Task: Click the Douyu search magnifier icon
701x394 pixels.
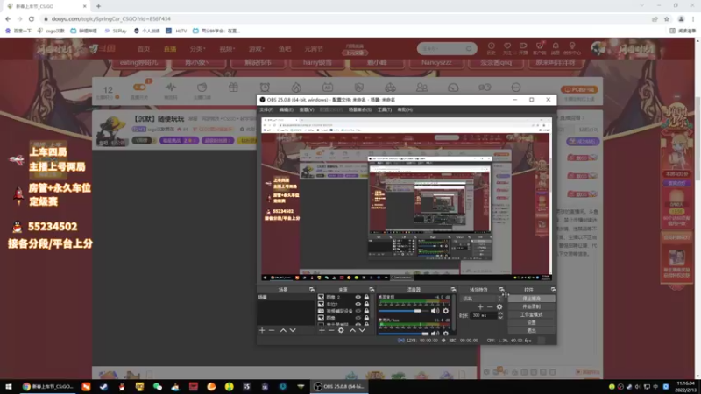Action: (469, 48)
